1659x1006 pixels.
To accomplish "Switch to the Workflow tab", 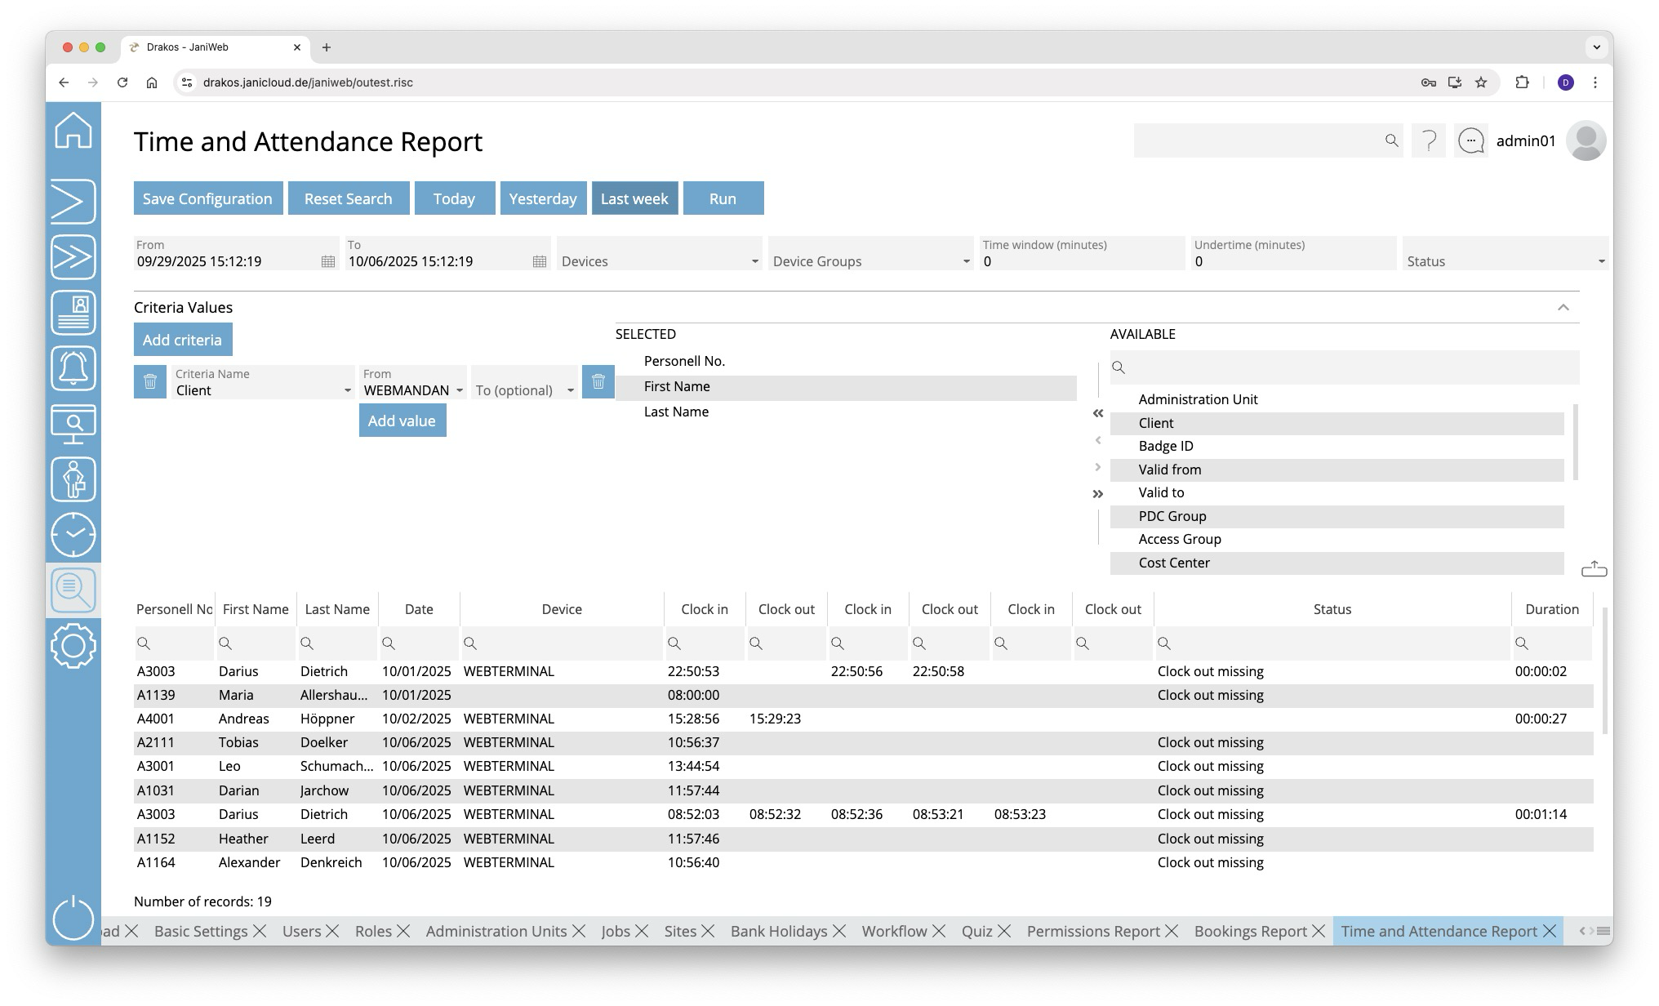I will coord(894,932).
